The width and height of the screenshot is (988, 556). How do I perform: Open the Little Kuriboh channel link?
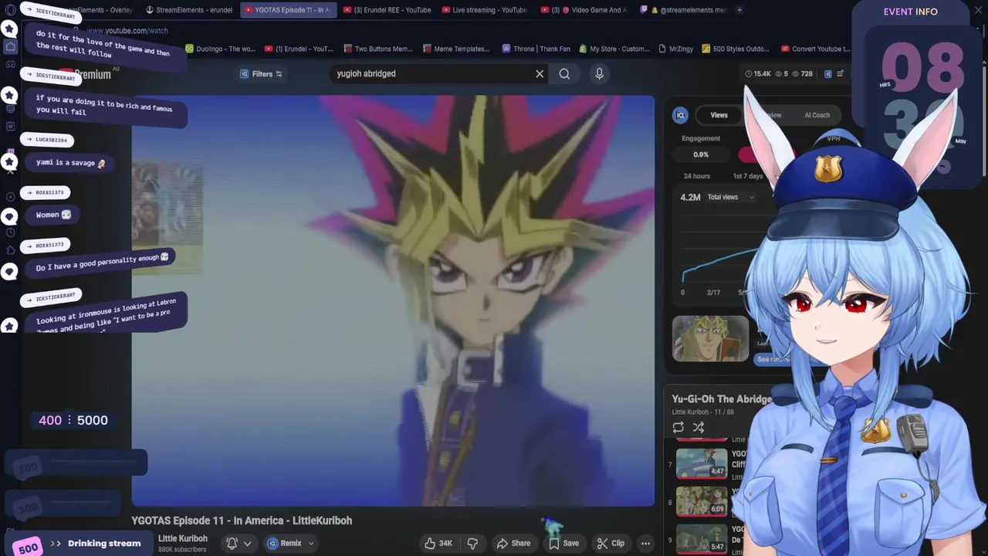[182, 538]
